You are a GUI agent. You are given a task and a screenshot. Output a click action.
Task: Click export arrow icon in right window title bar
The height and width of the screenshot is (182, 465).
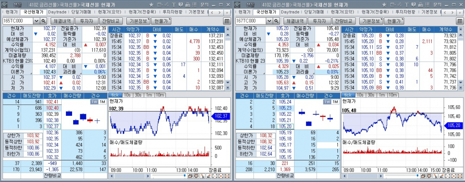tap(393, 5)
